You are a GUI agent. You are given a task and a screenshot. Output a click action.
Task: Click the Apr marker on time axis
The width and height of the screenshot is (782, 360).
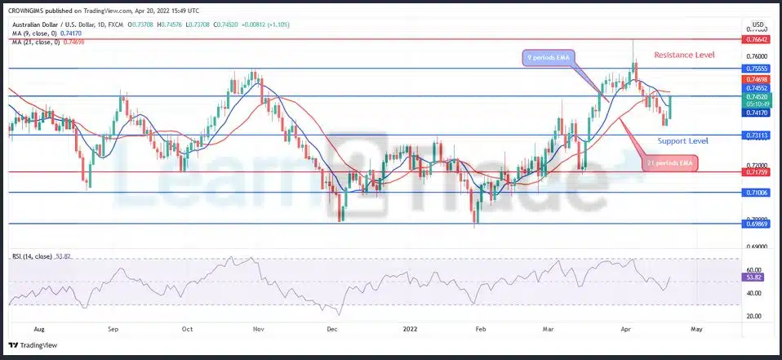click(626, 329)
